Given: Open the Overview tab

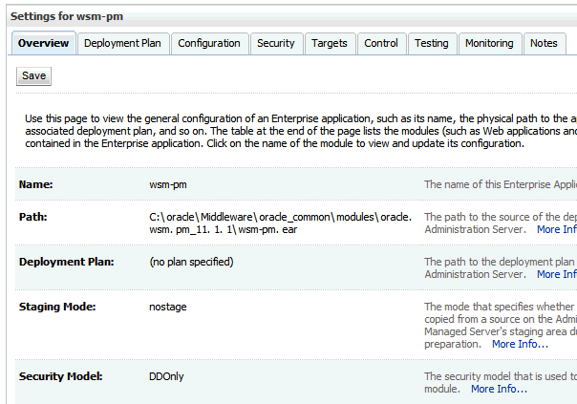Looking at the screenshot, I should click(44, 43).
